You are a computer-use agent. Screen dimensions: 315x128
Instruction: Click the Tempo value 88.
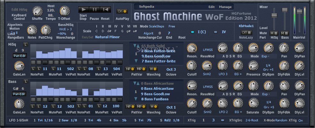pos(50,15)
